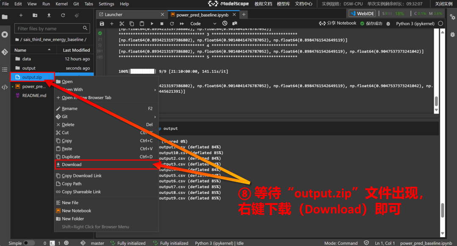The height and width of the screenshot is (246, 457).
Task: Click the New Launcher plus icon in file browser
Action: pyautogui.click(x=21, y=15)
